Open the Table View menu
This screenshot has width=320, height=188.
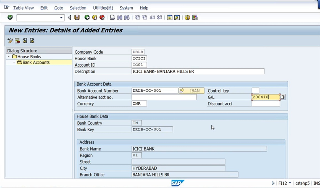(x=23, y=8)
